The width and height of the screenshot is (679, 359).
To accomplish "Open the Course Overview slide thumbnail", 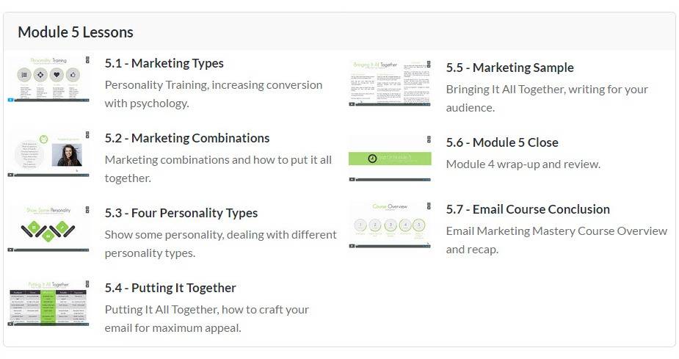I will click(389, 224).
